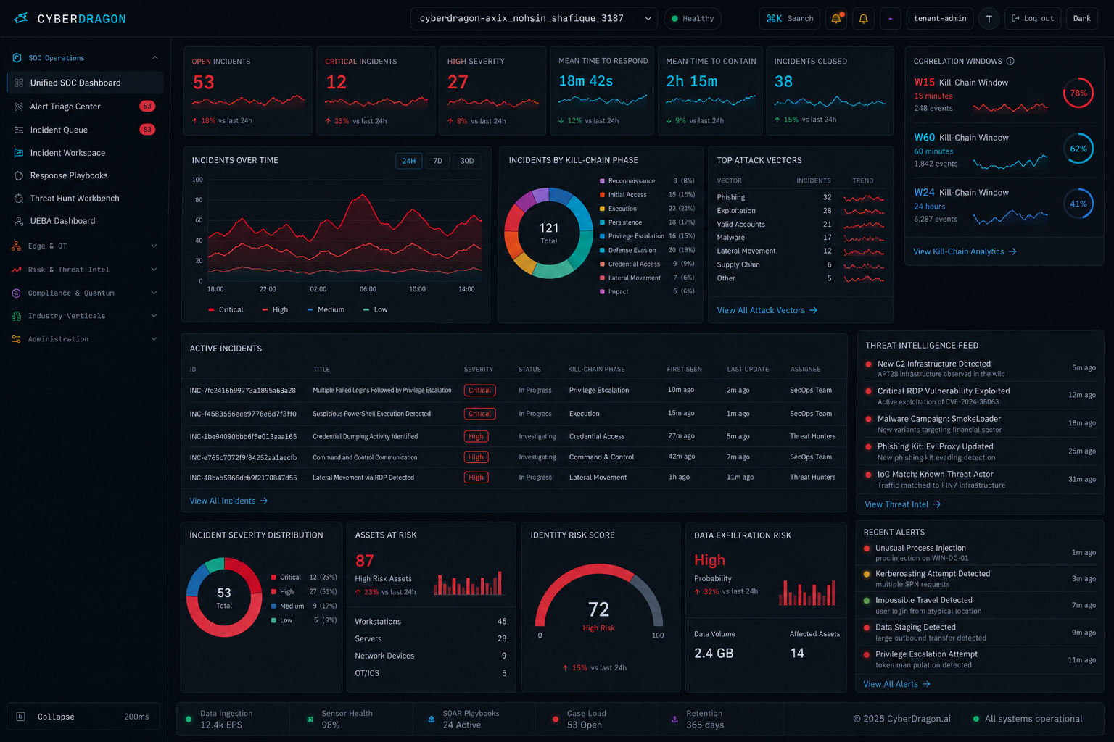Click the Alert Triage Center 53 badge

(147, 107)
